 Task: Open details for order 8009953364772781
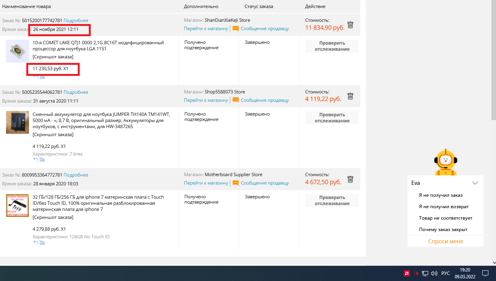tap(76, 175)
